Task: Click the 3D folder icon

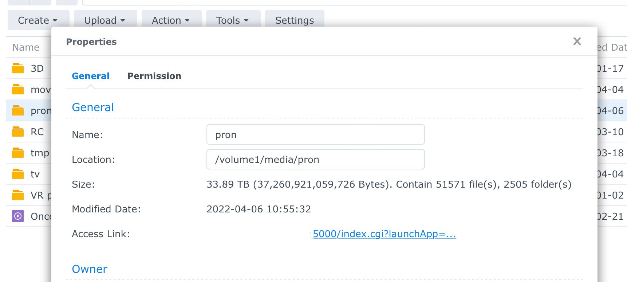Action: point(18,68)
